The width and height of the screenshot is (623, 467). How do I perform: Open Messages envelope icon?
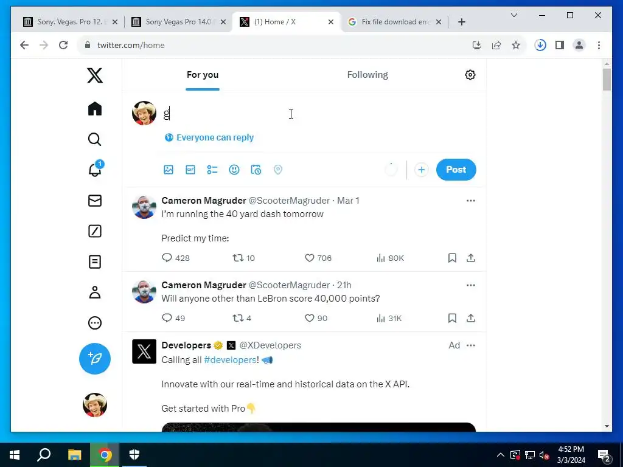point(94,201)
